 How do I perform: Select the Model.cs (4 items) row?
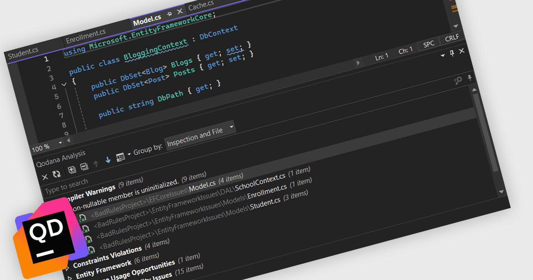pos(167,196)
